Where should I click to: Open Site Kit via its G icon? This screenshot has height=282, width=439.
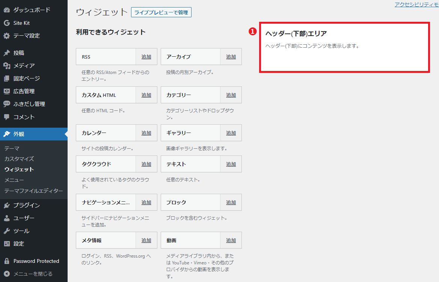pyautogui.click(x=7, y=23)
